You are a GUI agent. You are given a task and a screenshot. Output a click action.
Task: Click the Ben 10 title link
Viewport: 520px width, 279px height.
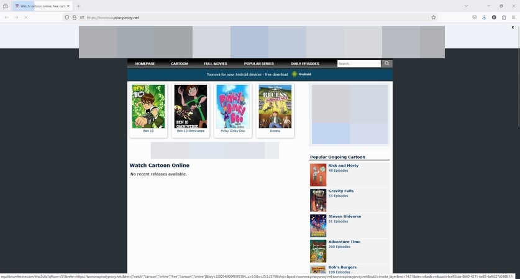(148, 131)
